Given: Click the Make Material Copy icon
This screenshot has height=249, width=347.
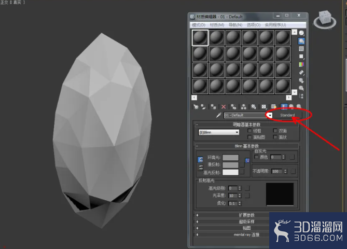Looking at the screenshot, I should pyautogui.click(x=233, y=107).
